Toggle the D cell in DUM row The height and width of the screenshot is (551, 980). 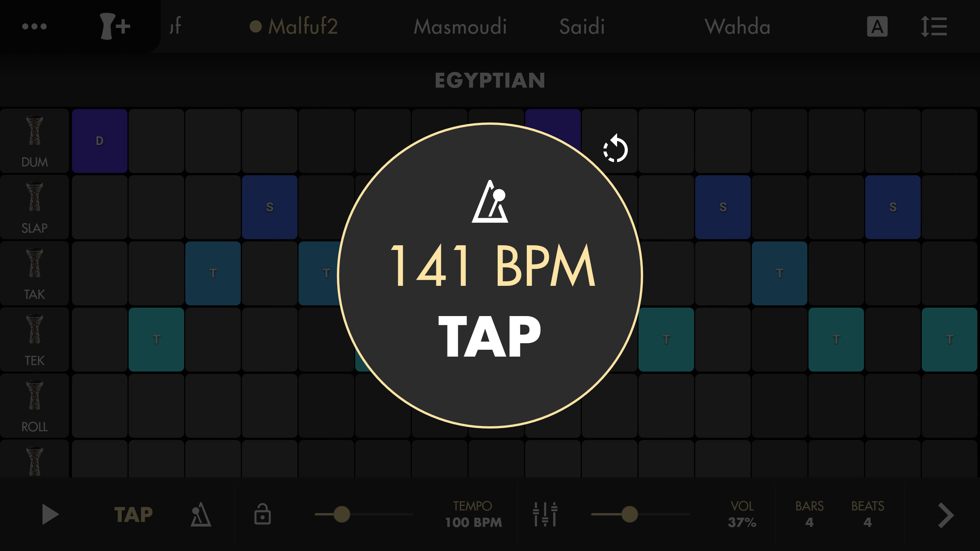[100, 141]
